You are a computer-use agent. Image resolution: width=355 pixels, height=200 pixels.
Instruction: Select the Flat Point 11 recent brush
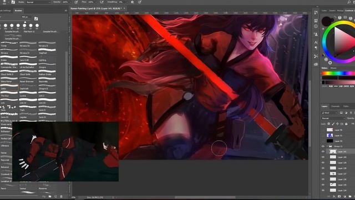pos(29,32)
